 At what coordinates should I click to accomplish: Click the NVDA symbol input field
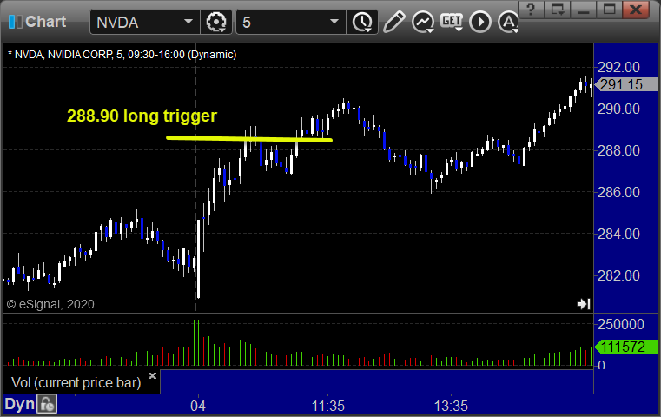[145, 22]
